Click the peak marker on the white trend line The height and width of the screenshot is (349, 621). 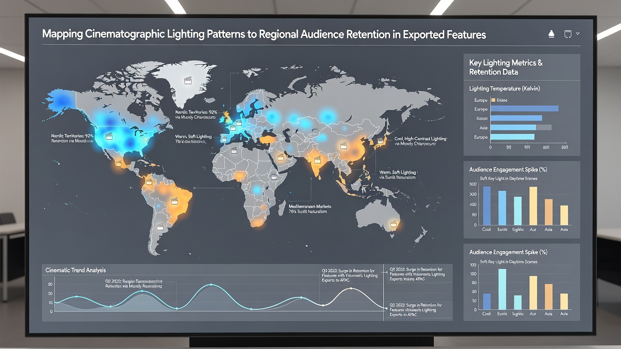pyautogui.click(x=351, y=289)
